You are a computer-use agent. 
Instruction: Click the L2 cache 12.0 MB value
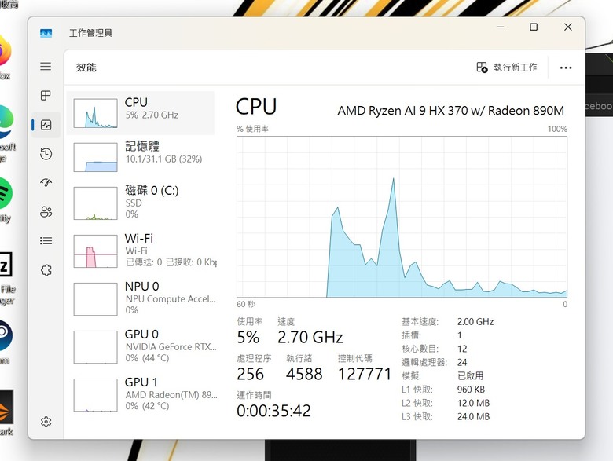pos(473,403)
